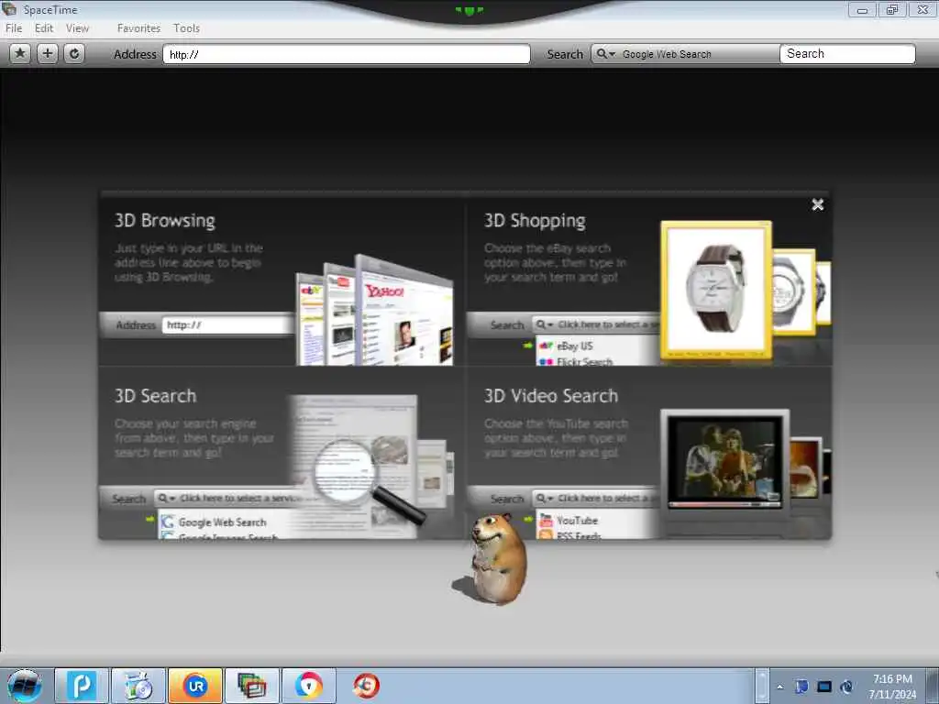Open the File menu
This screenshot has height=704, width=939.
click(x=14, y=28)
